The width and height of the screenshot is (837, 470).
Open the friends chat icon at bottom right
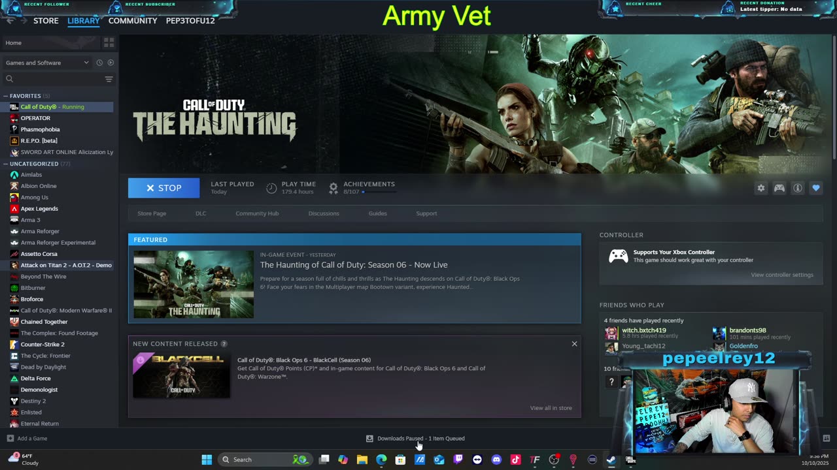tap(826, 439)
